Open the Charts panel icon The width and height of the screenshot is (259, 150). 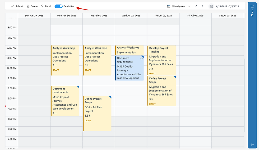point(252,6)
